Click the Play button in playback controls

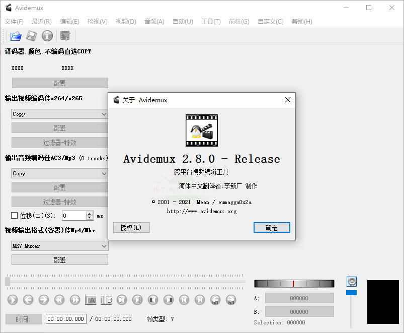pos(12,300)
